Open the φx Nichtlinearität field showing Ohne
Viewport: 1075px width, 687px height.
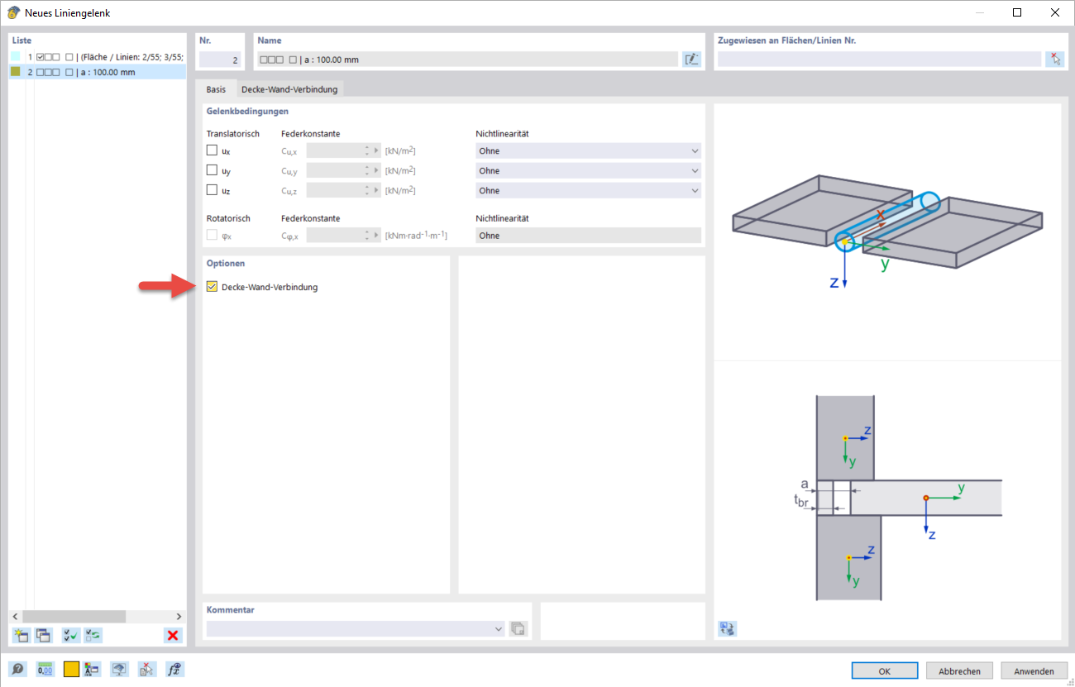coord(588,236)
